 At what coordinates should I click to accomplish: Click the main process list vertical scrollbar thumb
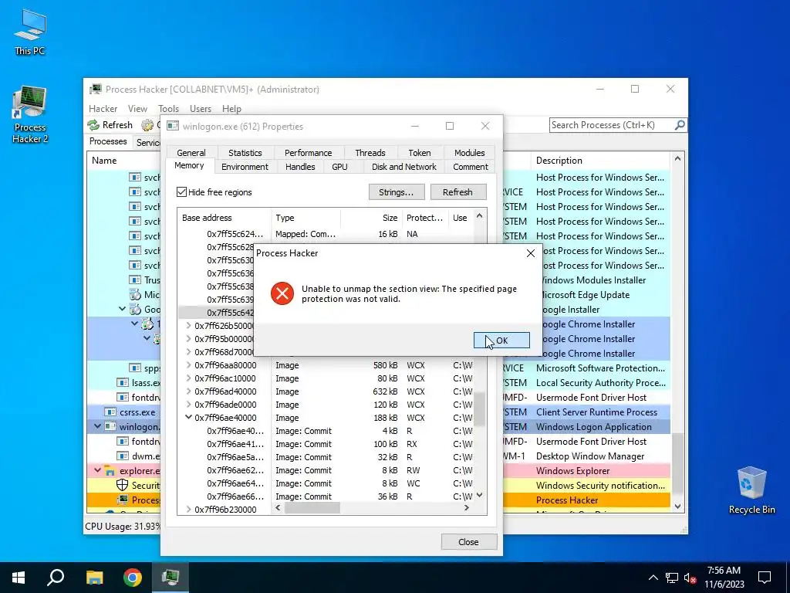(678, 464)
